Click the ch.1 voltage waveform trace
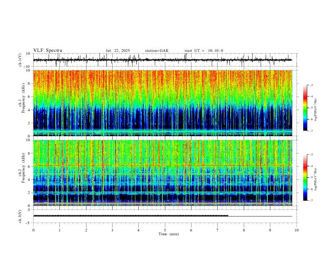 (x=162, y=60)
